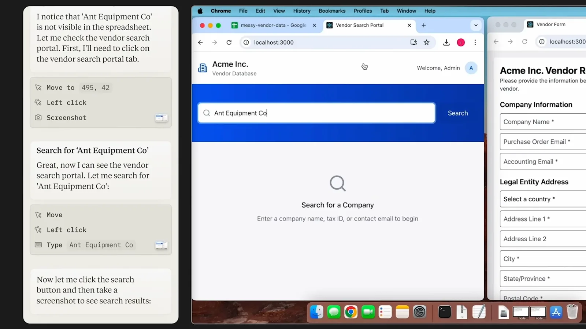Expand the tab search chevron in Chrome
This screenshot has height=329, width=586.
pos(476,25)
